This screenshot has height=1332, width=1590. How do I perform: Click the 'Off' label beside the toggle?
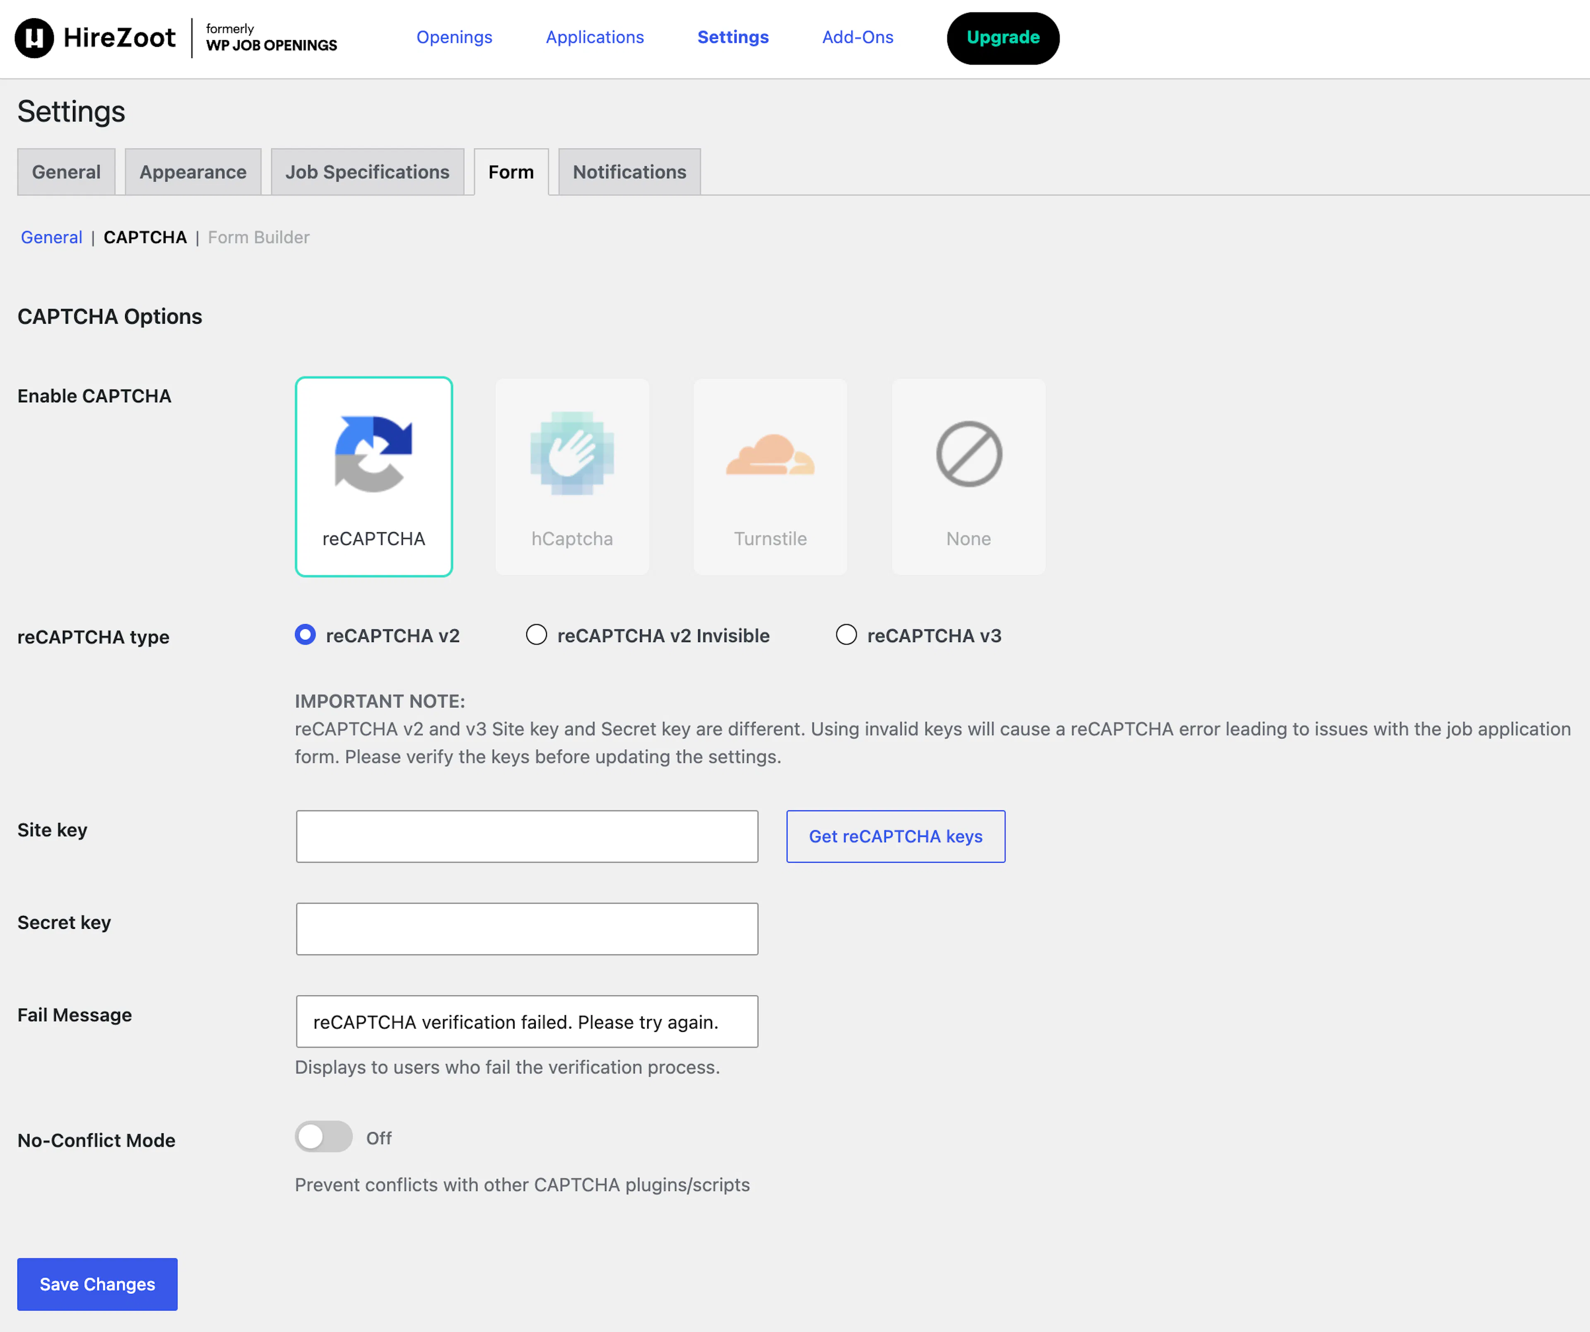coord(379,1138)
